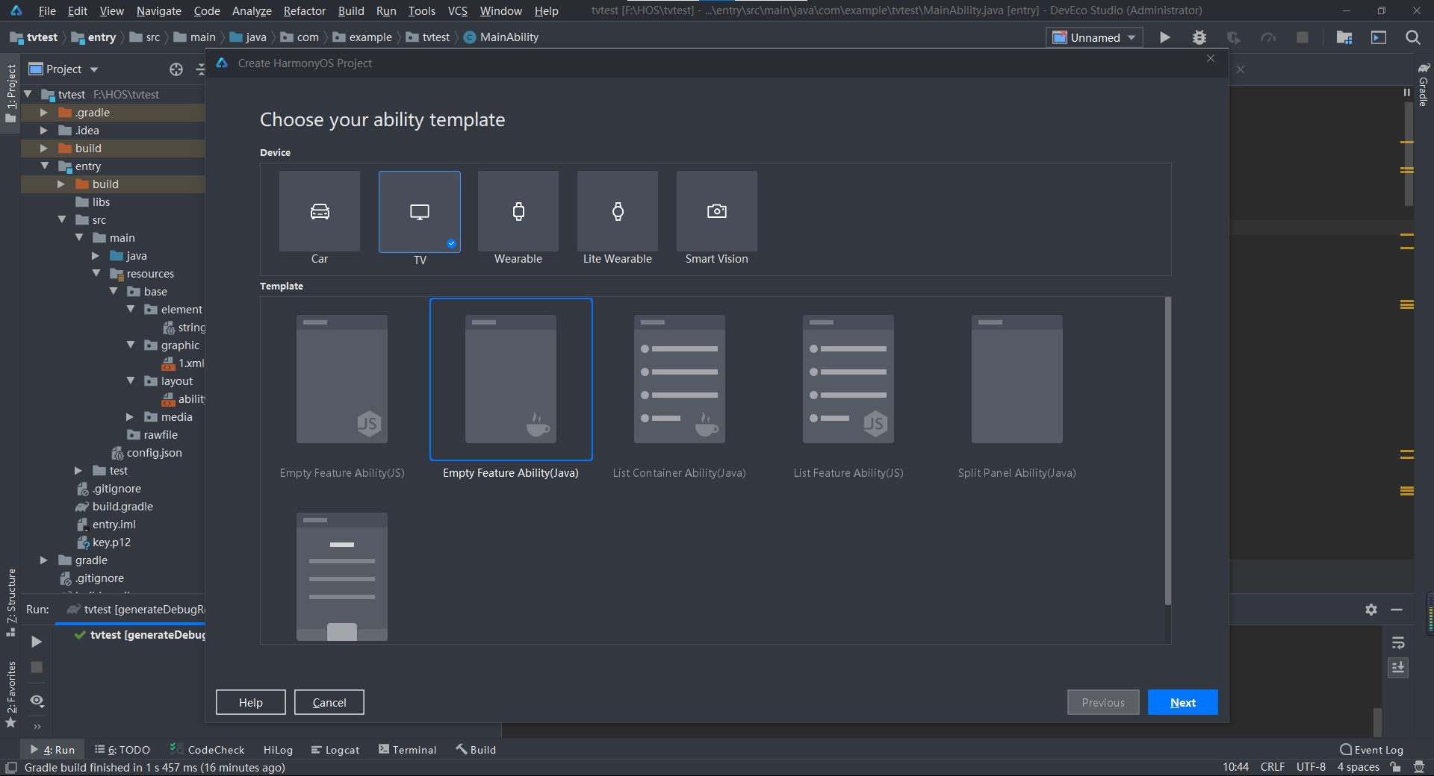Choose Empty Feature Ability(Java) template
Image resolution: width=1434 pixels, height=776 pixels.
click(511, 380)
